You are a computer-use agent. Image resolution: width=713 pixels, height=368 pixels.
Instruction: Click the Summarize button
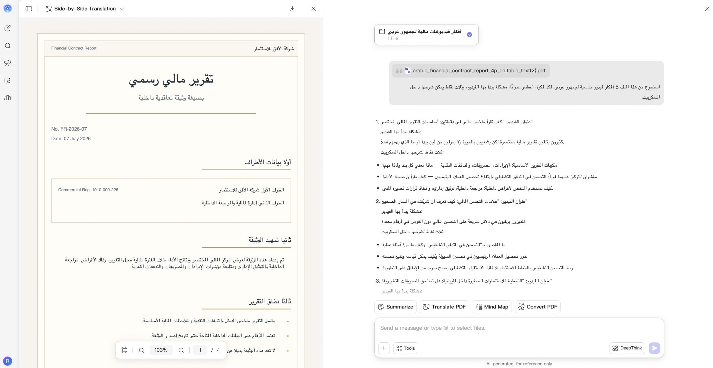point(395,307)
